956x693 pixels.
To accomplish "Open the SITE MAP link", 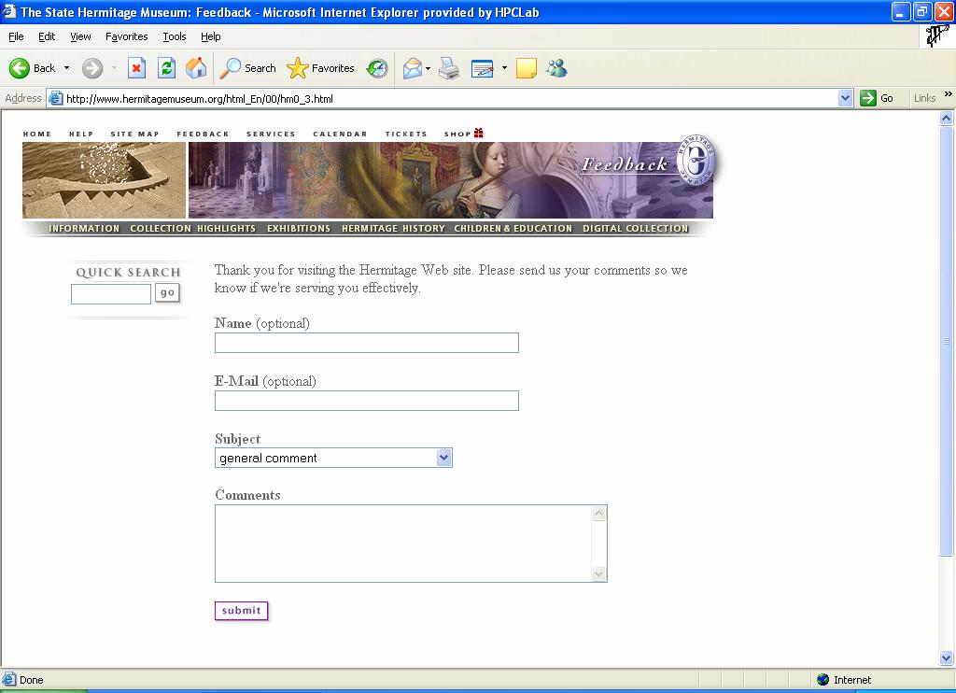I will pyautogui.click(x=134, y=134).
